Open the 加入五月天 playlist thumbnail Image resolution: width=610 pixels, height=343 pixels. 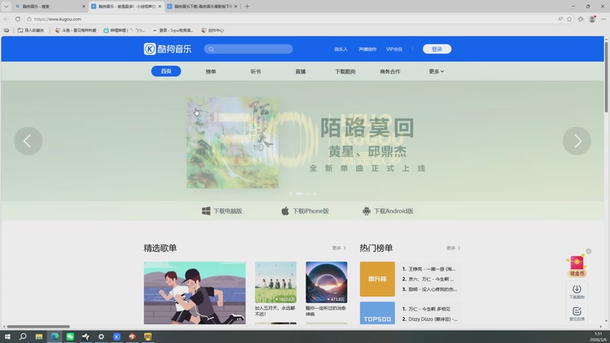click(275, 282)
